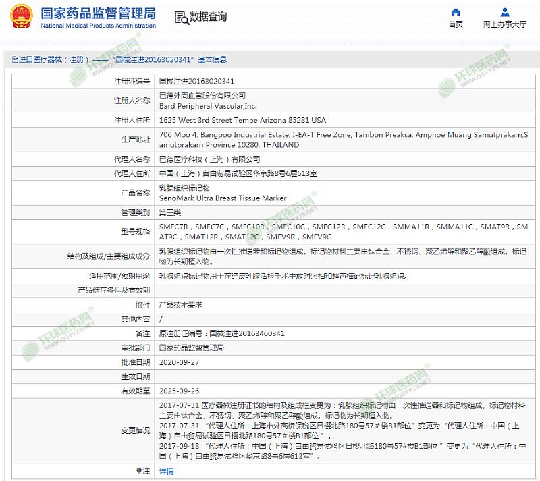Click registration number 国械注进20163020341 cell
Image resolution: width=540 pixels, height=481 pixels.
196,81
